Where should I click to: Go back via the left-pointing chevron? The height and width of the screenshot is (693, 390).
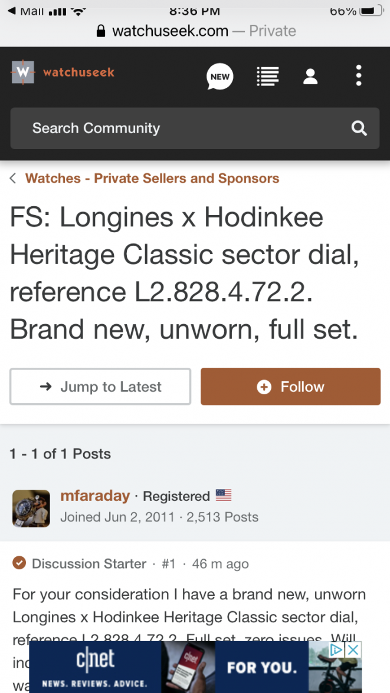tap(12, 178)
